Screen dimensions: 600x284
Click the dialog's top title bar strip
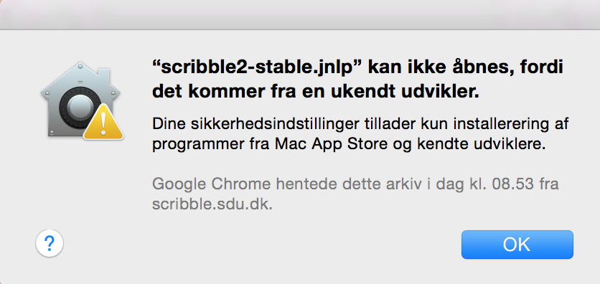pyautogui.click(x=300, y=14)
